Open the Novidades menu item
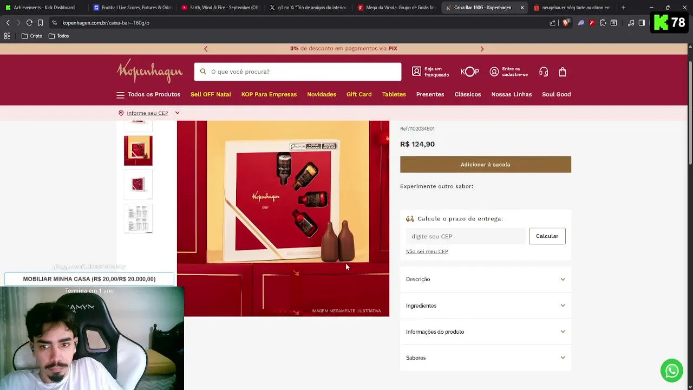The image size is (693, 390). point(322,94)
